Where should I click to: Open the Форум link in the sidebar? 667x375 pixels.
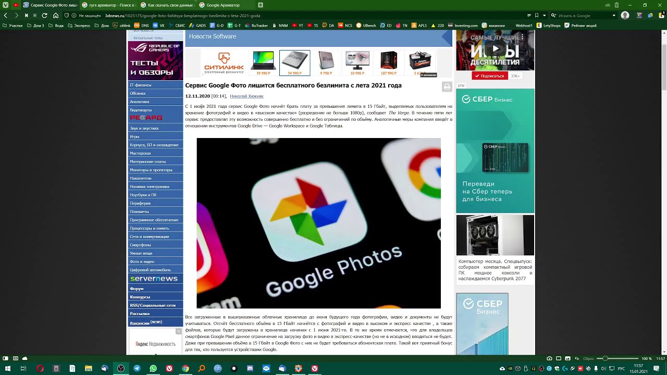point(155,289)
